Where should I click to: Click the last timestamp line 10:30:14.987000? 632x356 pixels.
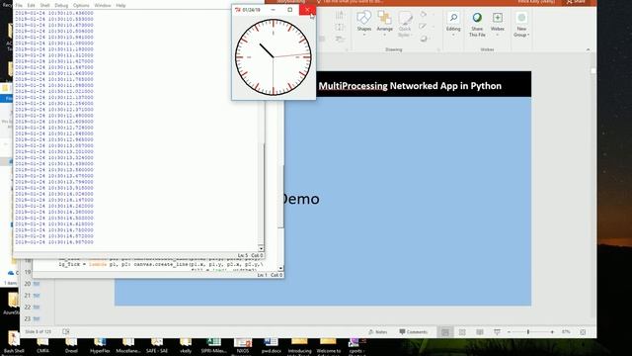(x=54, y=242)
